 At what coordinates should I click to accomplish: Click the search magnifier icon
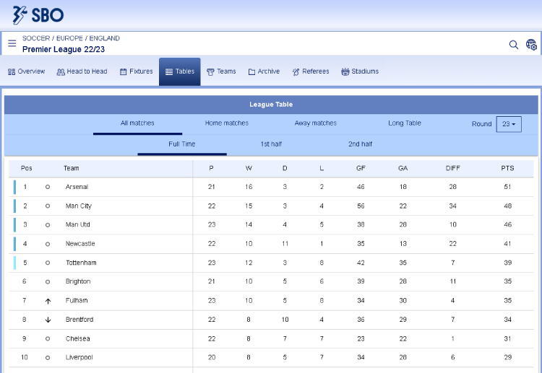click(514, 45)
